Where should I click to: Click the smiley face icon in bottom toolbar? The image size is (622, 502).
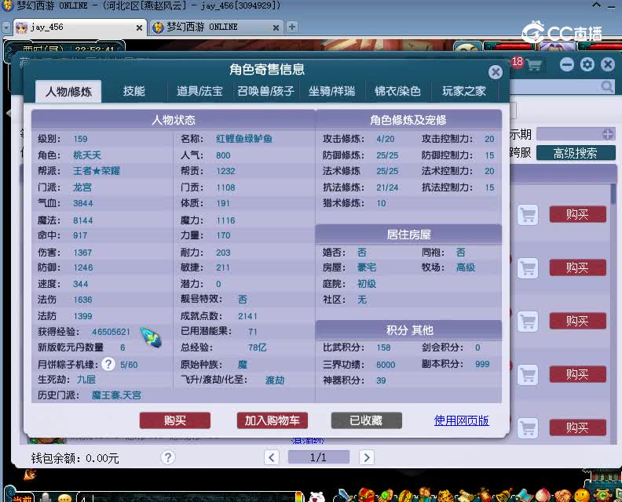[581, 495]
